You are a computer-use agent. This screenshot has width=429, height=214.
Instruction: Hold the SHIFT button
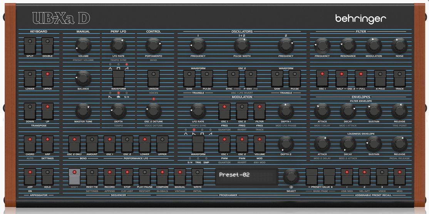74,177
